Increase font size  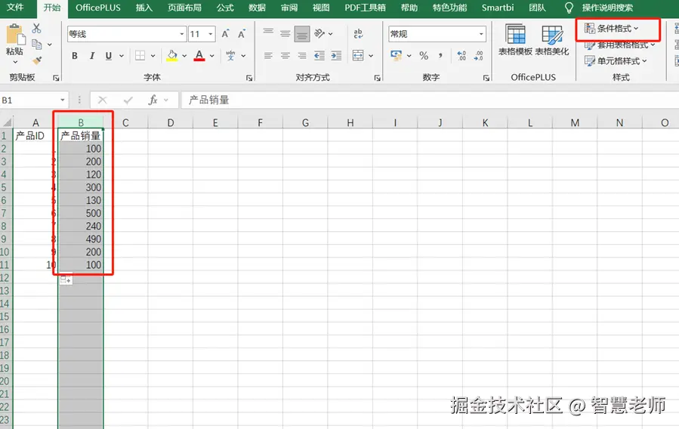pyautogui.click(x=225, y=34)
